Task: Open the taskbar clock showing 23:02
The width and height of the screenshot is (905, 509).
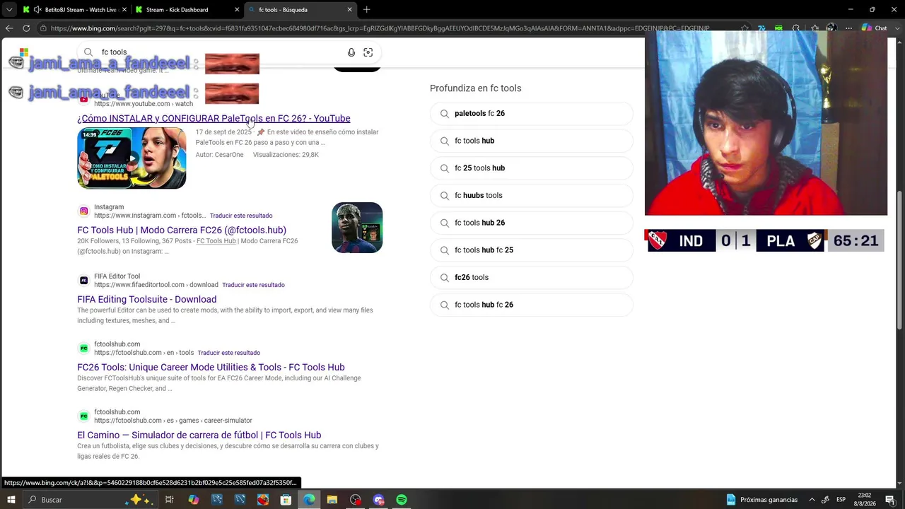Action: coord(864,500)
